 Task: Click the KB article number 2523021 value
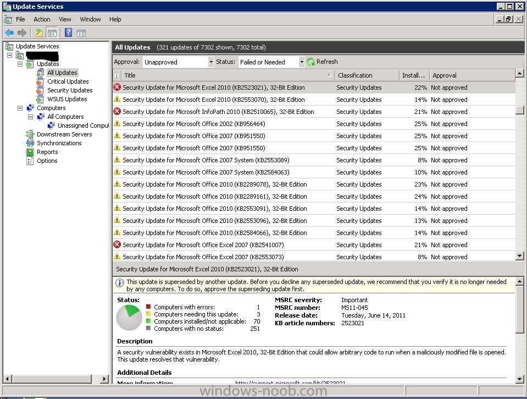pos(353,323)
